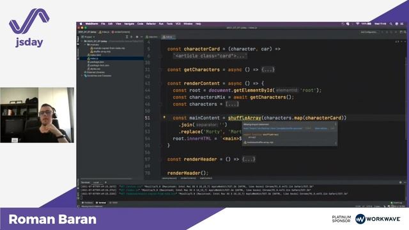Click the expand/collapse all tree icon
Image resolution: width=409 pixels, height=230 pixels.
[127, 37]
